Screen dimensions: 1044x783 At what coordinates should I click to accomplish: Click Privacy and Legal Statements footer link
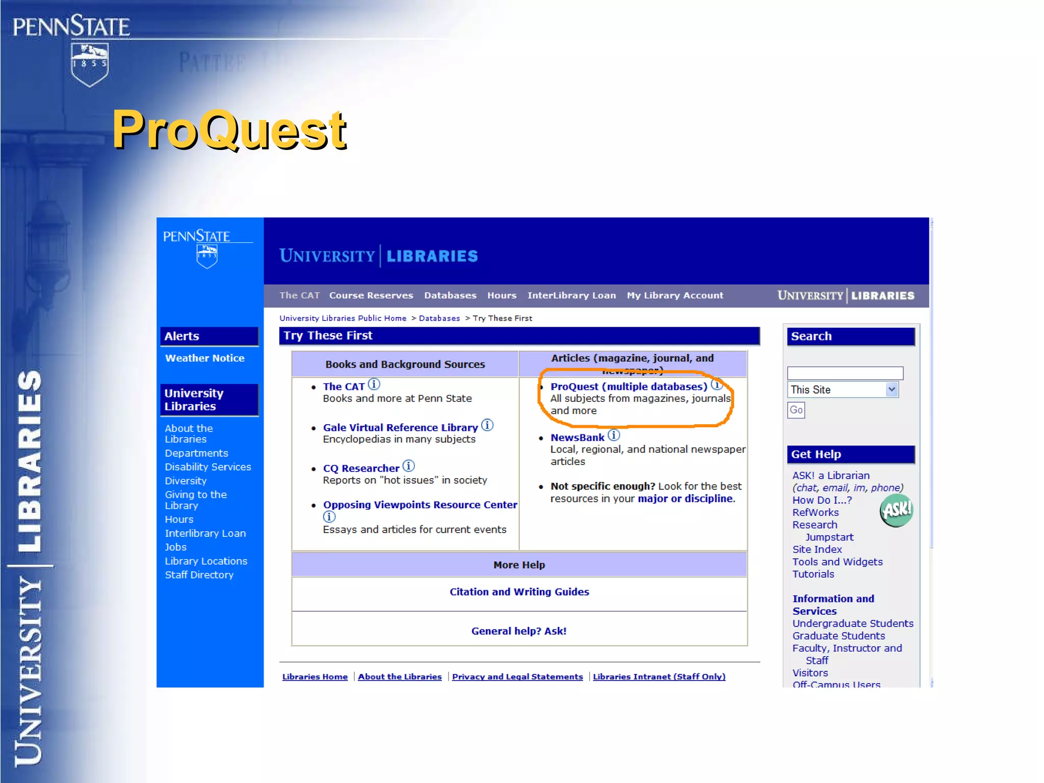coord(517,677)
